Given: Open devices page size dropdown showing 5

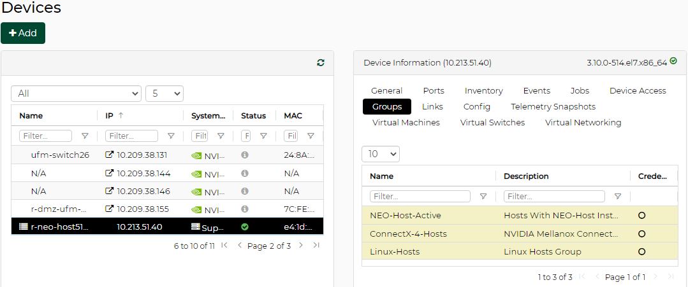Looking at the screenshot, I should click(164, 94).
